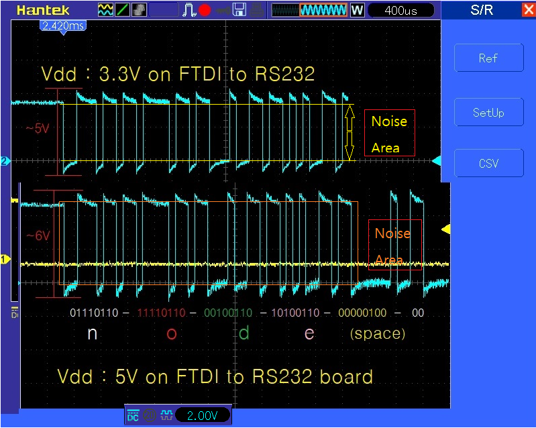The width and height of the screenshot is (536, 428).
Task: Select the highlighted zoomed waveform window preview
Action: pyautogui.click(x=323, y=10)
